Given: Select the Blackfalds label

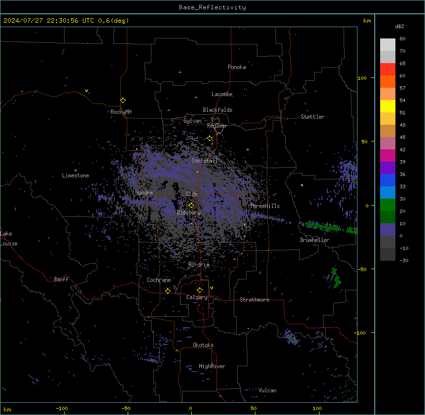Looking at the screenshot, I should [x=217, y=110].
